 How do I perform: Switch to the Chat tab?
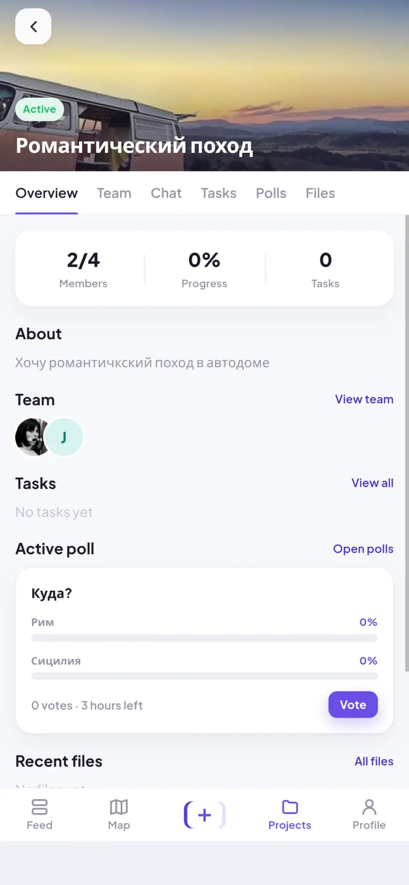coord(166,193)
